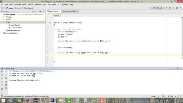Collapse the FirstProgram root node
The height and width of the screenshot is (103, 183).
point(1,14)
